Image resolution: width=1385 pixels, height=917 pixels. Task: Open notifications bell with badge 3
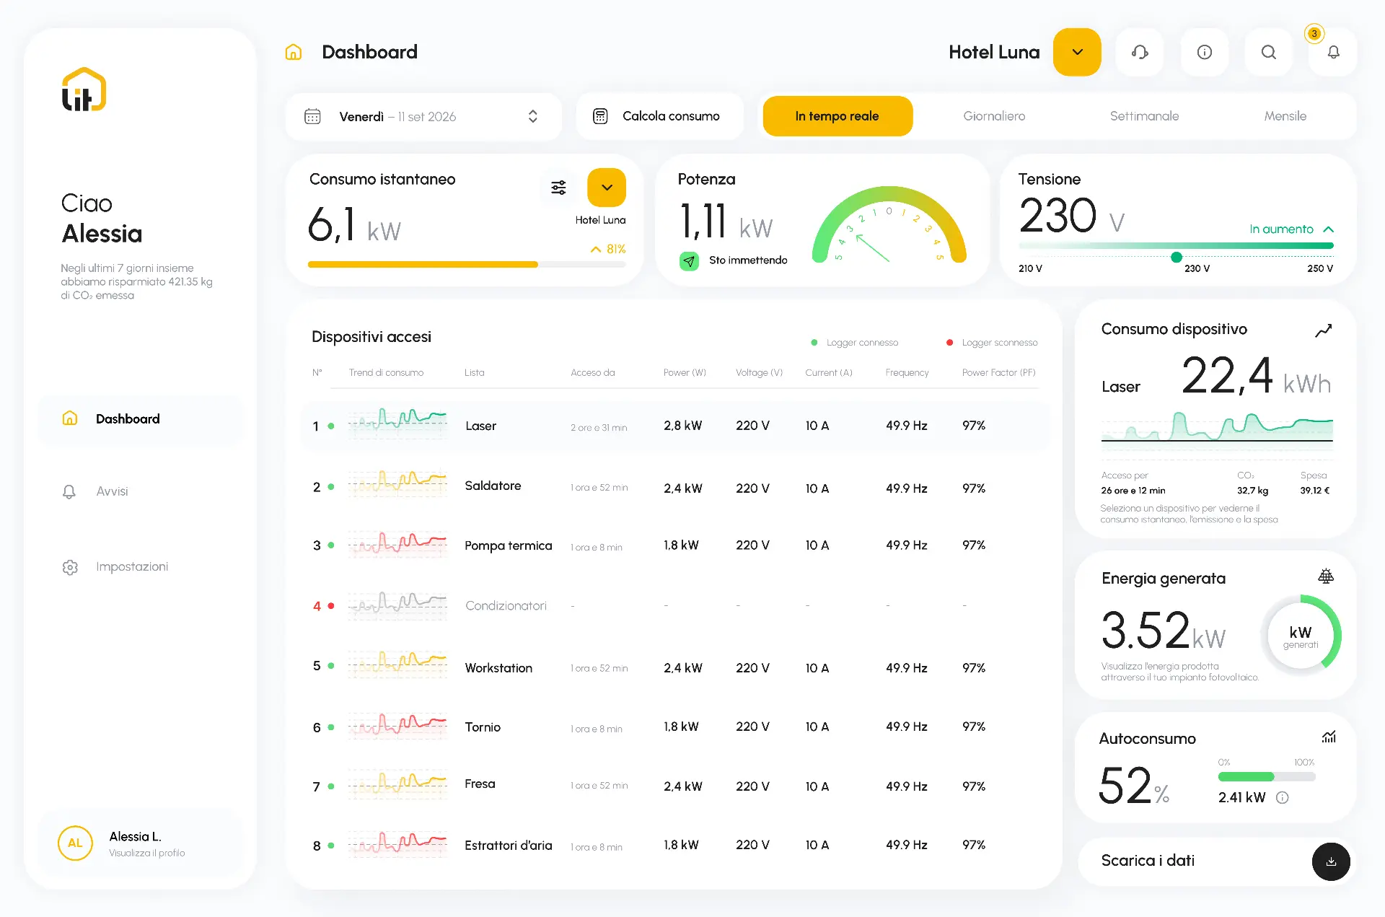pyautogui.click(x=1333, y=52)
